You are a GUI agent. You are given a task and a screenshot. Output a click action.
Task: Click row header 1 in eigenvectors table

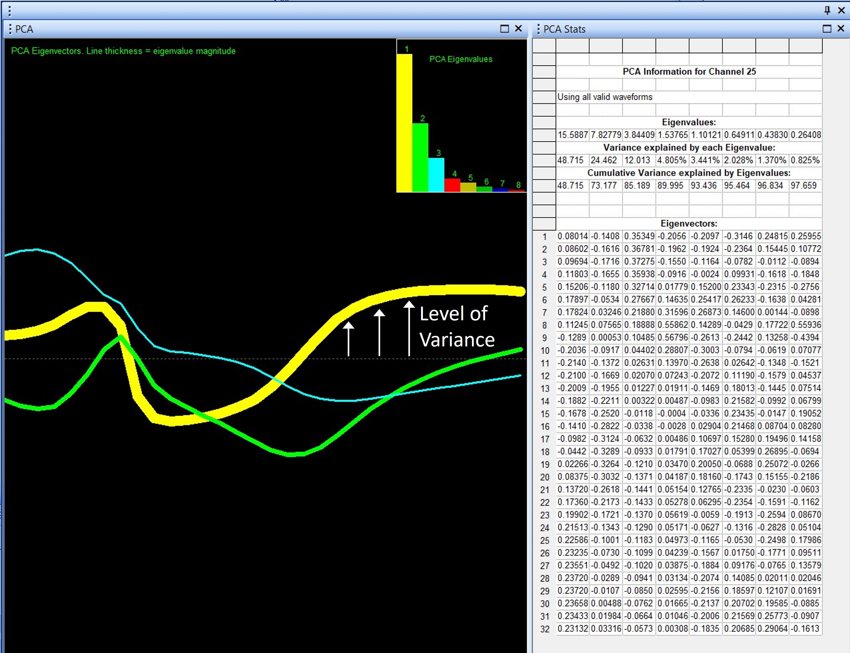tap(544, 236)
